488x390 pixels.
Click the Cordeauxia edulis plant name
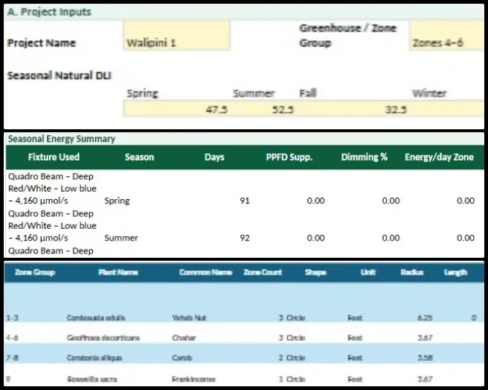tap(96, 318)
